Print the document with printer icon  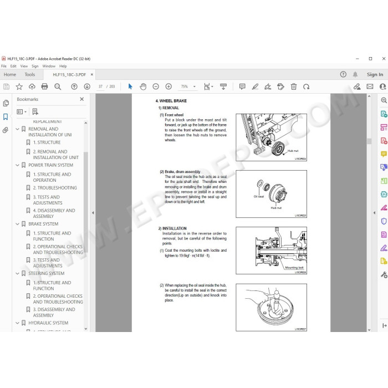point(44,86)
